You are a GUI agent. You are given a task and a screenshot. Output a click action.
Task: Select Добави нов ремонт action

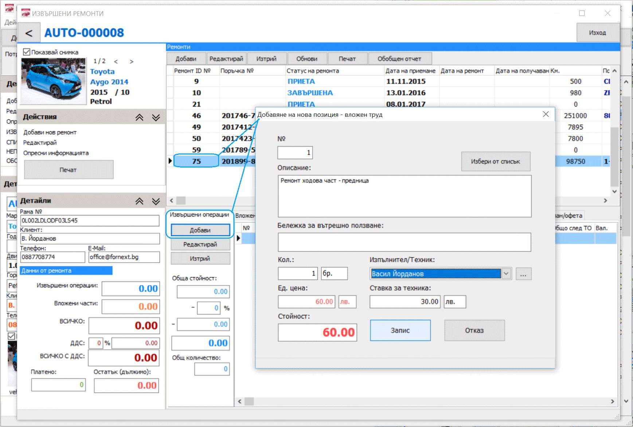pos(50,132)
